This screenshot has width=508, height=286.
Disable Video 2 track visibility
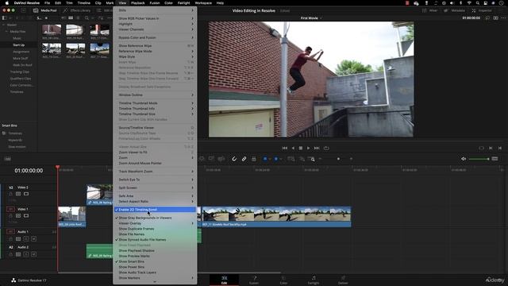(26, 194)
